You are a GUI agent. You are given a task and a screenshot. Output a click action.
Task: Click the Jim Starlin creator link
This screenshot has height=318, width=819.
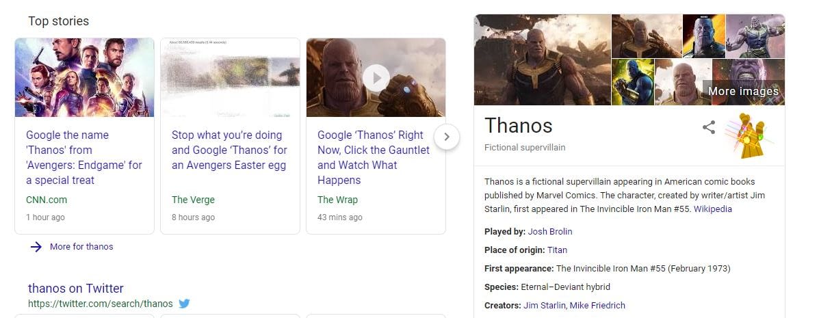[x=543, y=306]
